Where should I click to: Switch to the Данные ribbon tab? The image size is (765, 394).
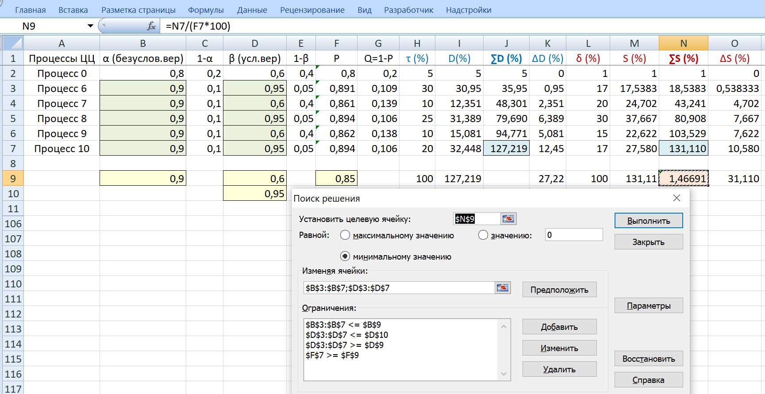coord(252,10)
